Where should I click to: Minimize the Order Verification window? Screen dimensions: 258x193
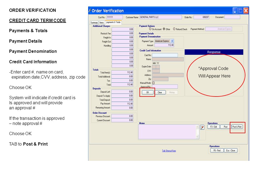pyautogui.click(x=235, y=11)
